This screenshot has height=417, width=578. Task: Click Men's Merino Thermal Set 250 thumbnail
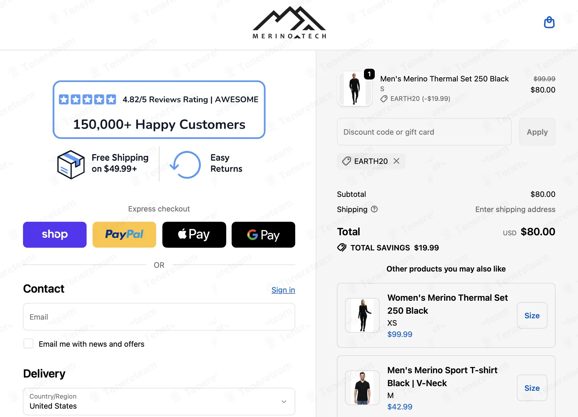click(354, 89)
